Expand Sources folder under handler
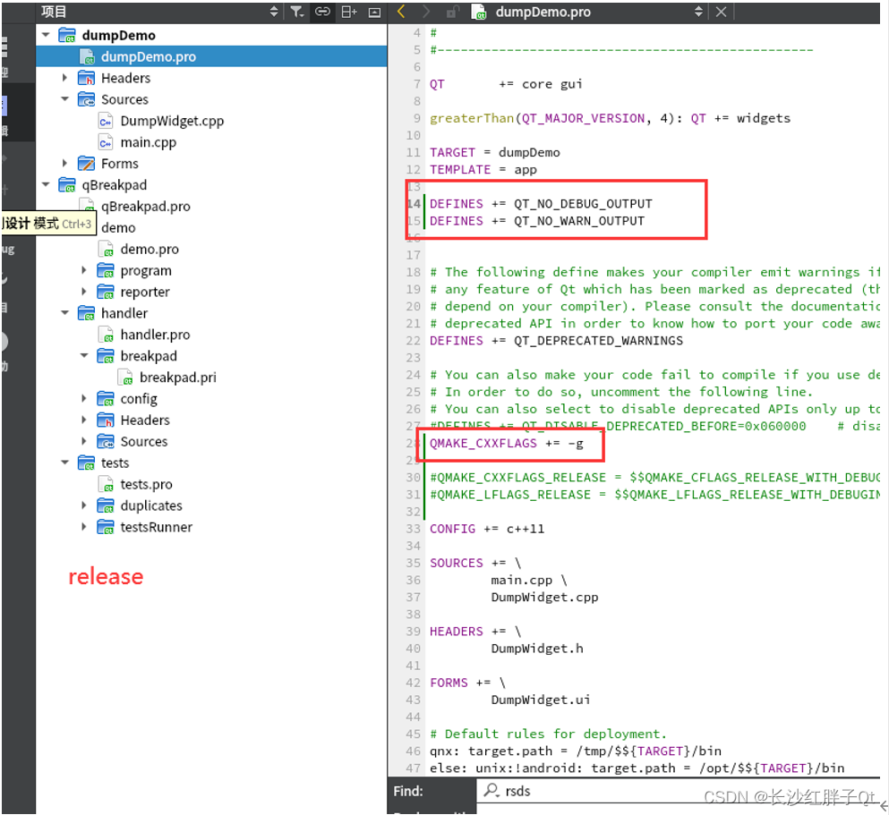The width and height of the screenshot is (889, 815). click(x=84, y=441)
